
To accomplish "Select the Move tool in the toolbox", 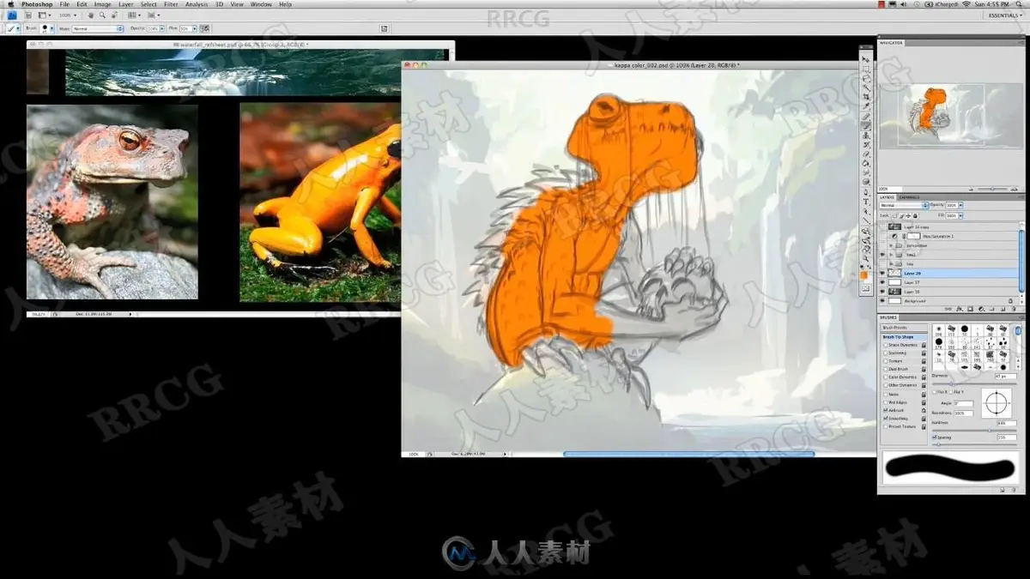I will click(866, 59).
